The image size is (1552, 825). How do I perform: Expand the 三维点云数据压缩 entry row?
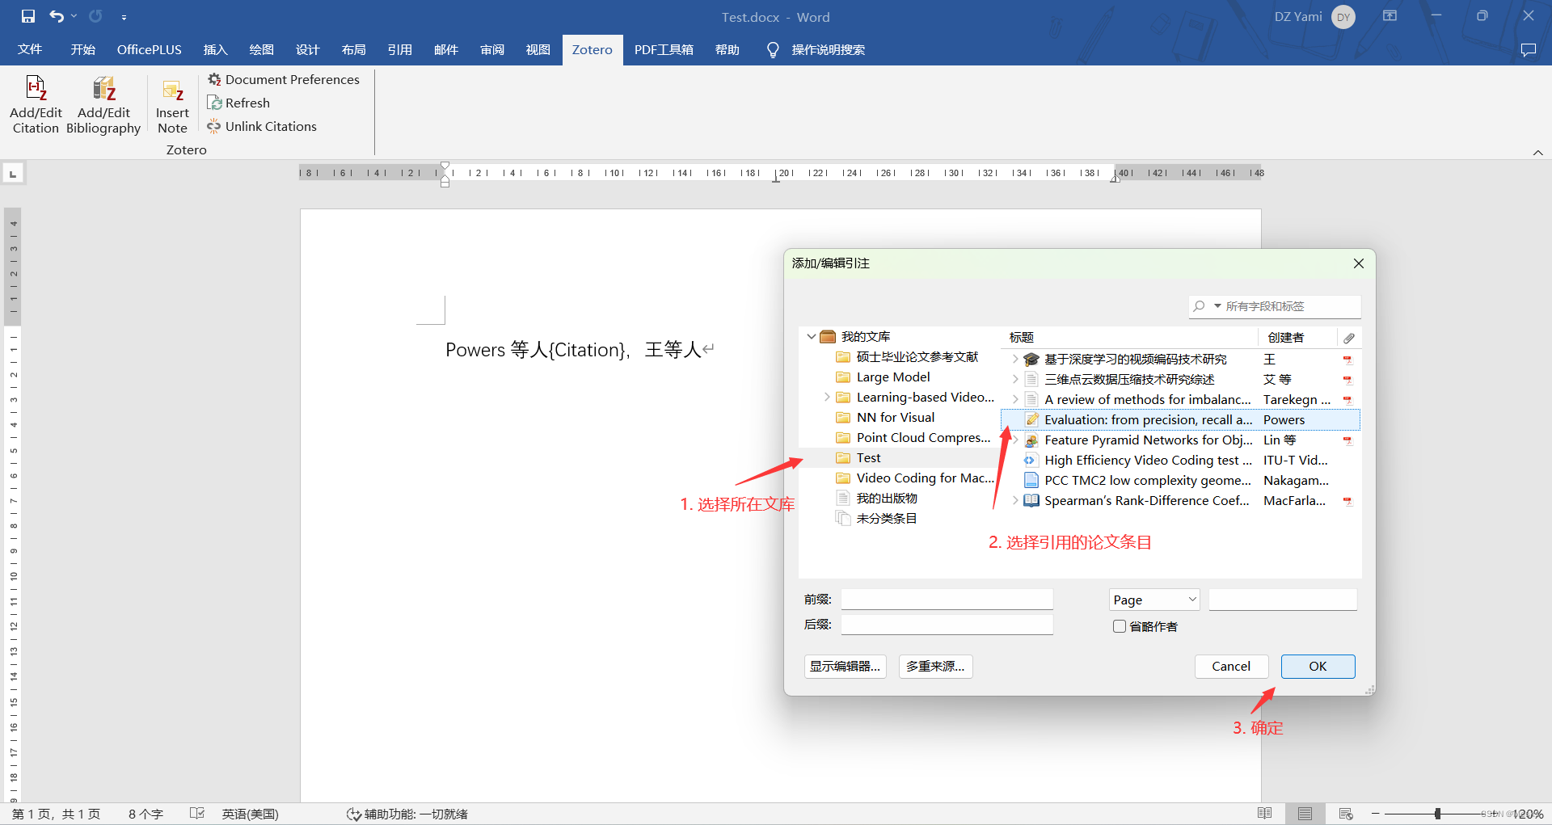1015,380
